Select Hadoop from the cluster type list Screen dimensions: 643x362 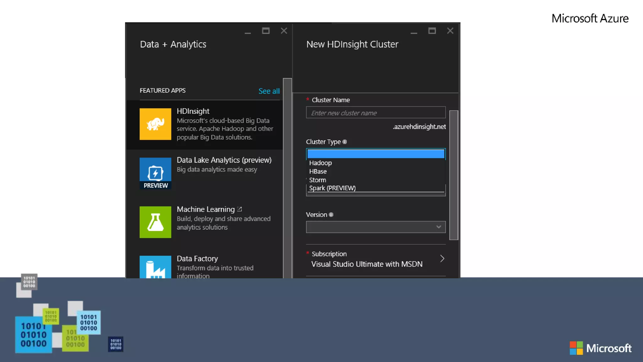coord(320,163)
